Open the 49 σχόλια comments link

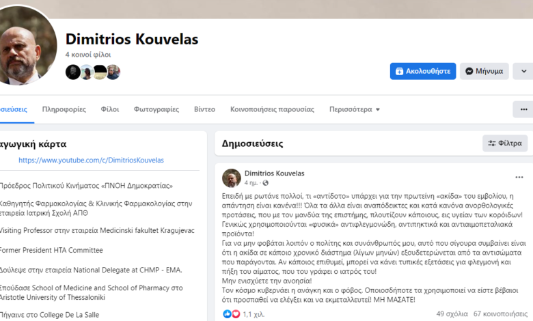(452, 314)
